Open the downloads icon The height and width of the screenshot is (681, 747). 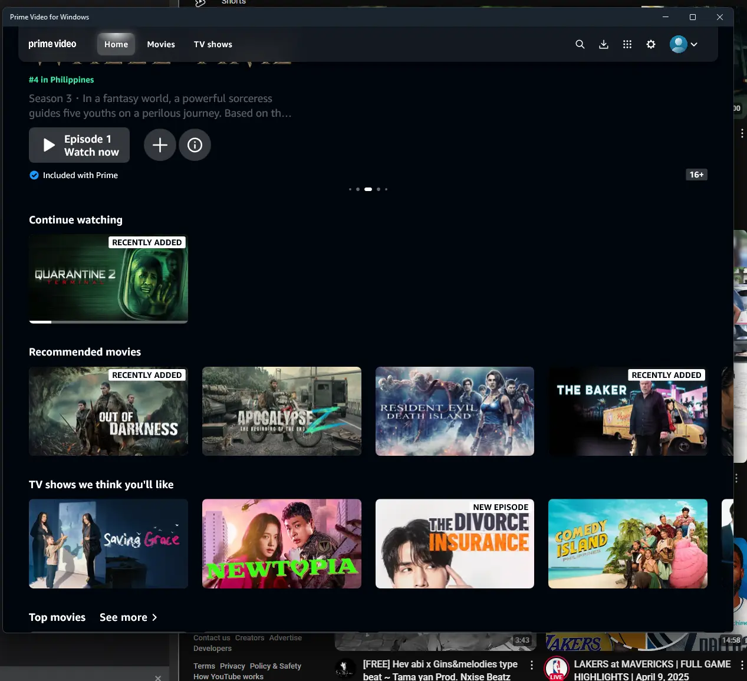click(x=604, y=44)
